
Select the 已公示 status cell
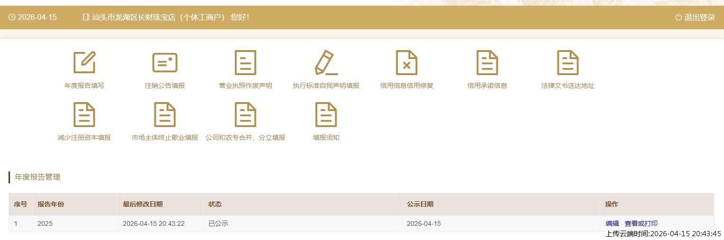point(218,223)
